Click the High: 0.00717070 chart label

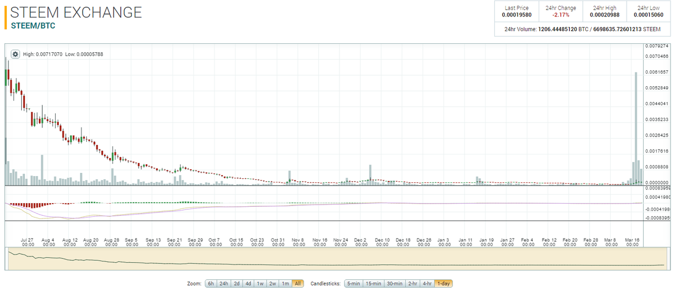point(43,54)
